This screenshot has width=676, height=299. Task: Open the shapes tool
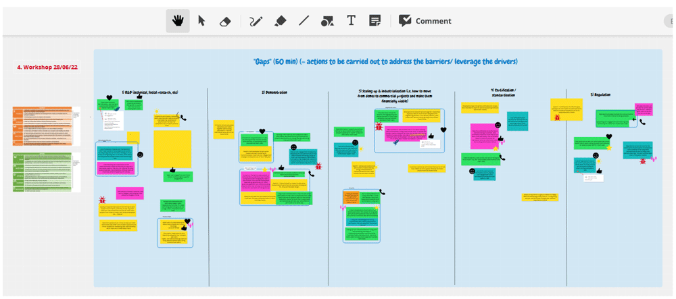(327, 21)
